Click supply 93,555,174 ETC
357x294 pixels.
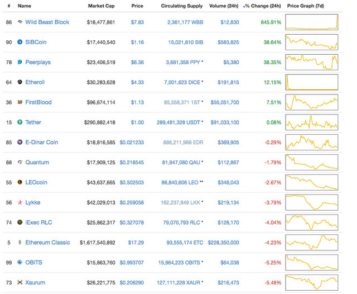(185, 243)
